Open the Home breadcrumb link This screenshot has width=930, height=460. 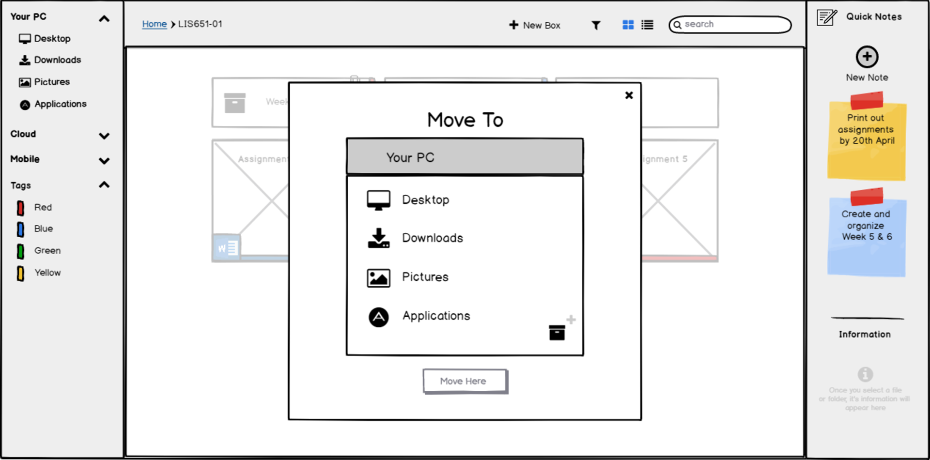pos(155,24)
